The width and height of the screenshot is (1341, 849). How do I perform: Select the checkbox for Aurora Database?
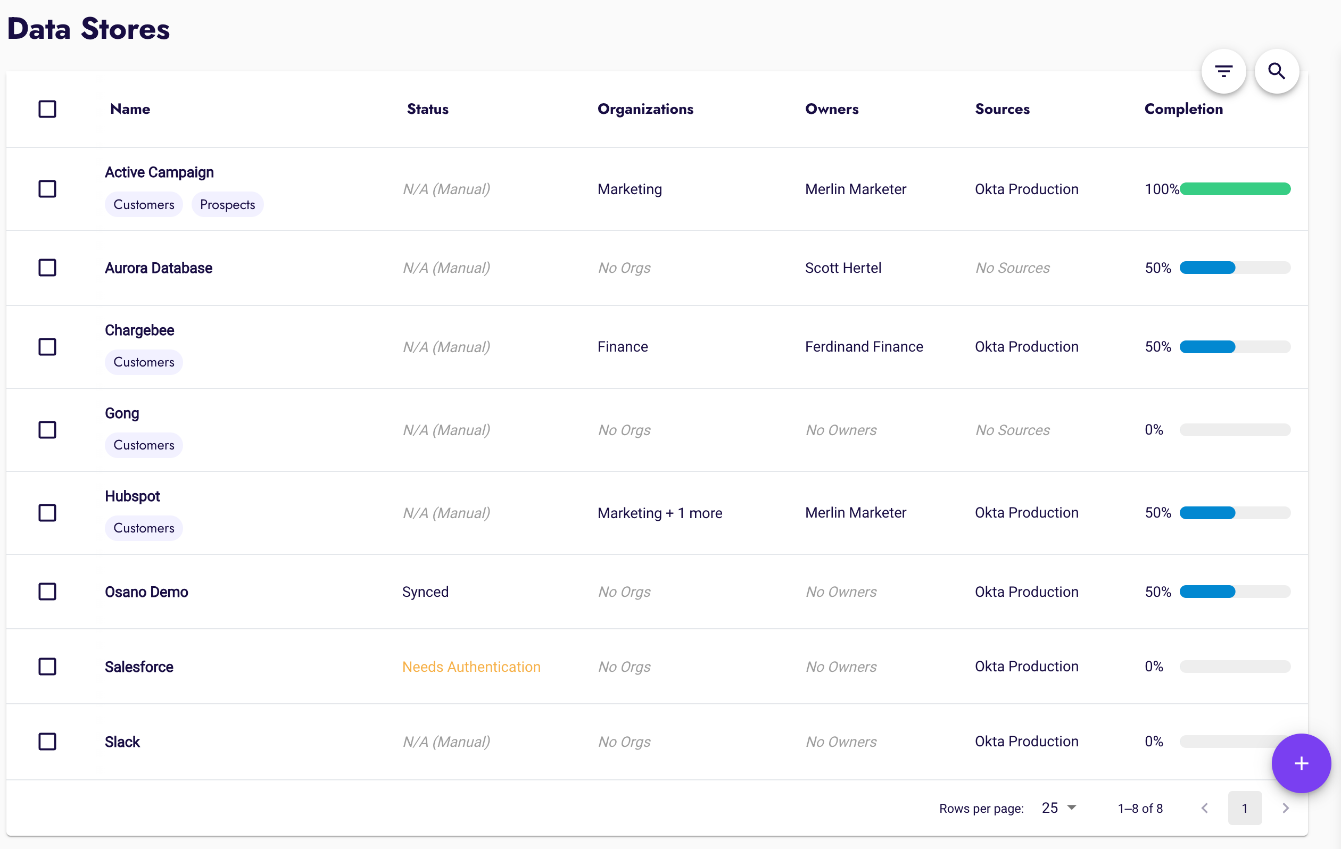point(48,268)
